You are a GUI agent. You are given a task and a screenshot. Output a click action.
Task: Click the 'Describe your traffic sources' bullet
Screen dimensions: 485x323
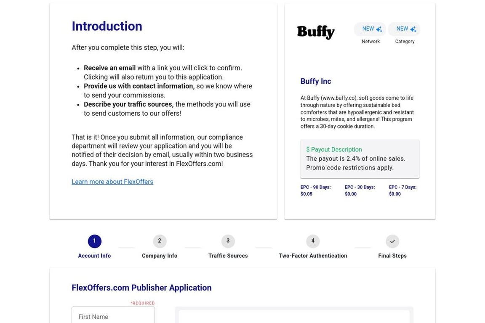click(129, 104)
